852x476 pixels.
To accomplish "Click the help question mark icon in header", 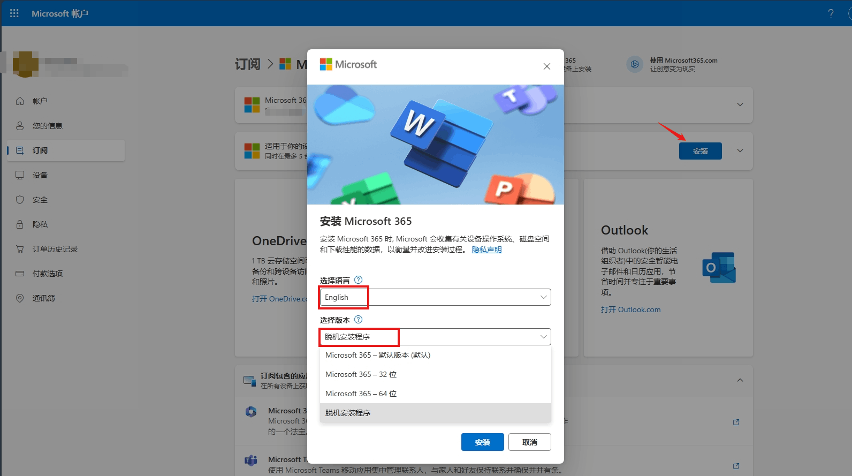I will [x=831, y=13].
